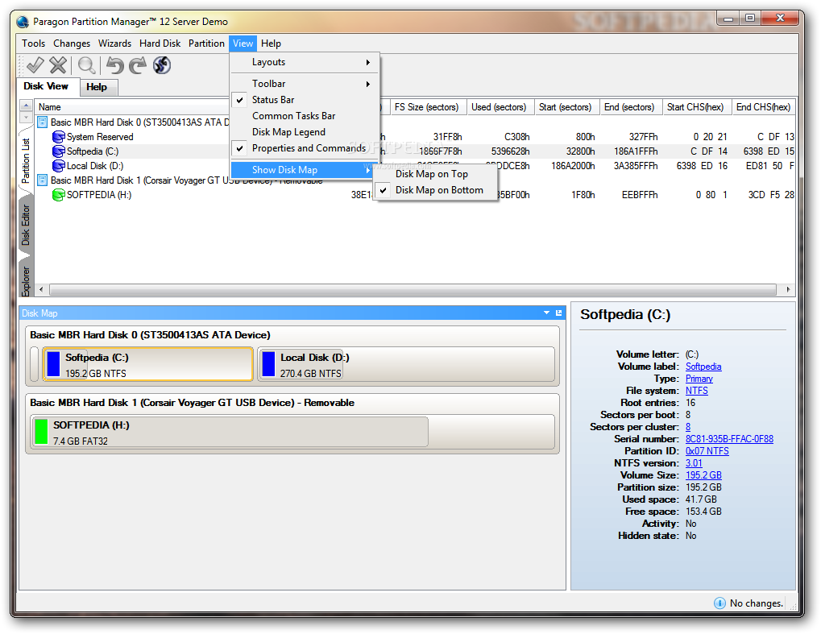Click the Undo arrow icon
Image resolution: width=821 pixels, height=634 pixels.
tap(115, 65)
